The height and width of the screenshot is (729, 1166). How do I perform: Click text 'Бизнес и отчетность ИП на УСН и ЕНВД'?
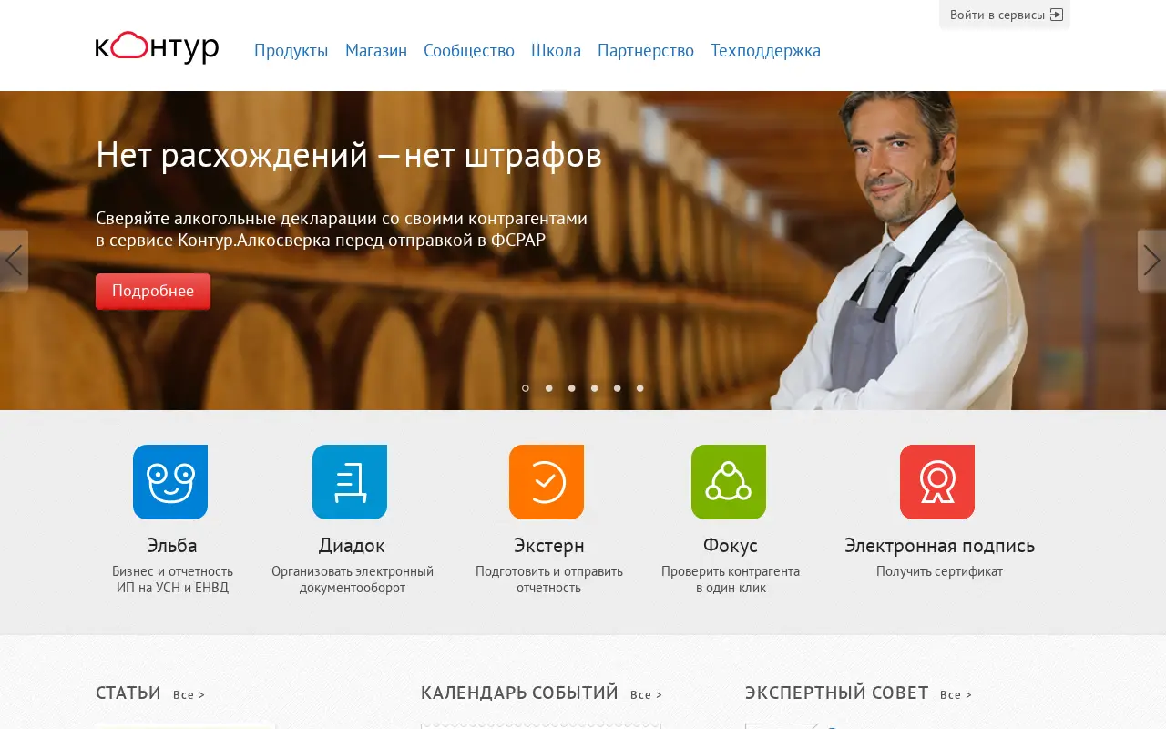pos(172,580)
